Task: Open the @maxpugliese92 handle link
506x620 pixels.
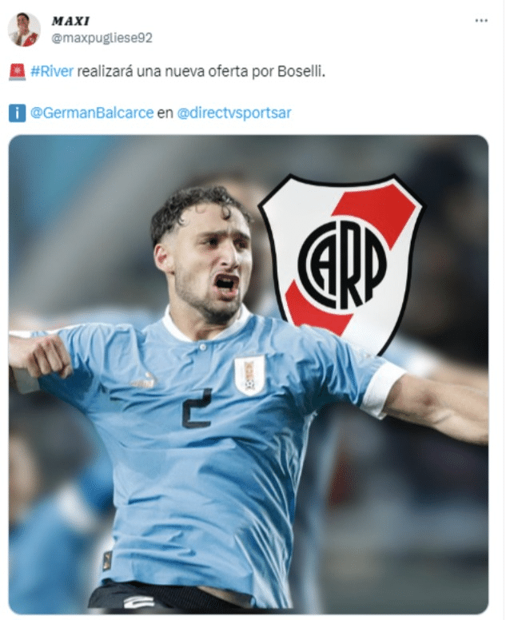Action: (102, 38)
